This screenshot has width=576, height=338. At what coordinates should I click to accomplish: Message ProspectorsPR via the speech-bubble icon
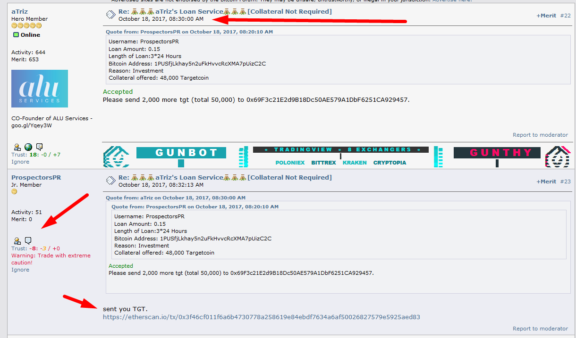point(28,240)
